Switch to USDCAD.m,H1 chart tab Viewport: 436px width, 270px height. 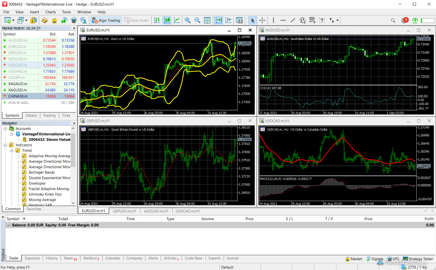pos(188,211)
